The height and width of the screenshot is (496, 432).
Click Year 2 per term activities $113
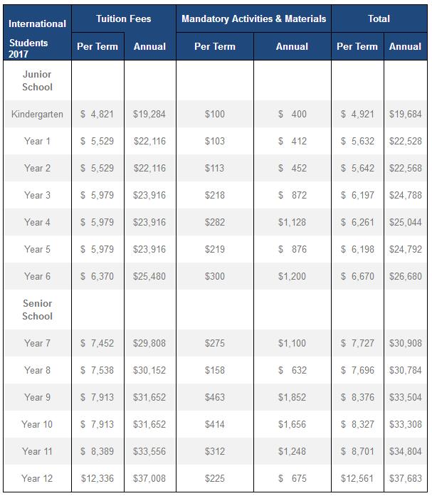point(214,168)
